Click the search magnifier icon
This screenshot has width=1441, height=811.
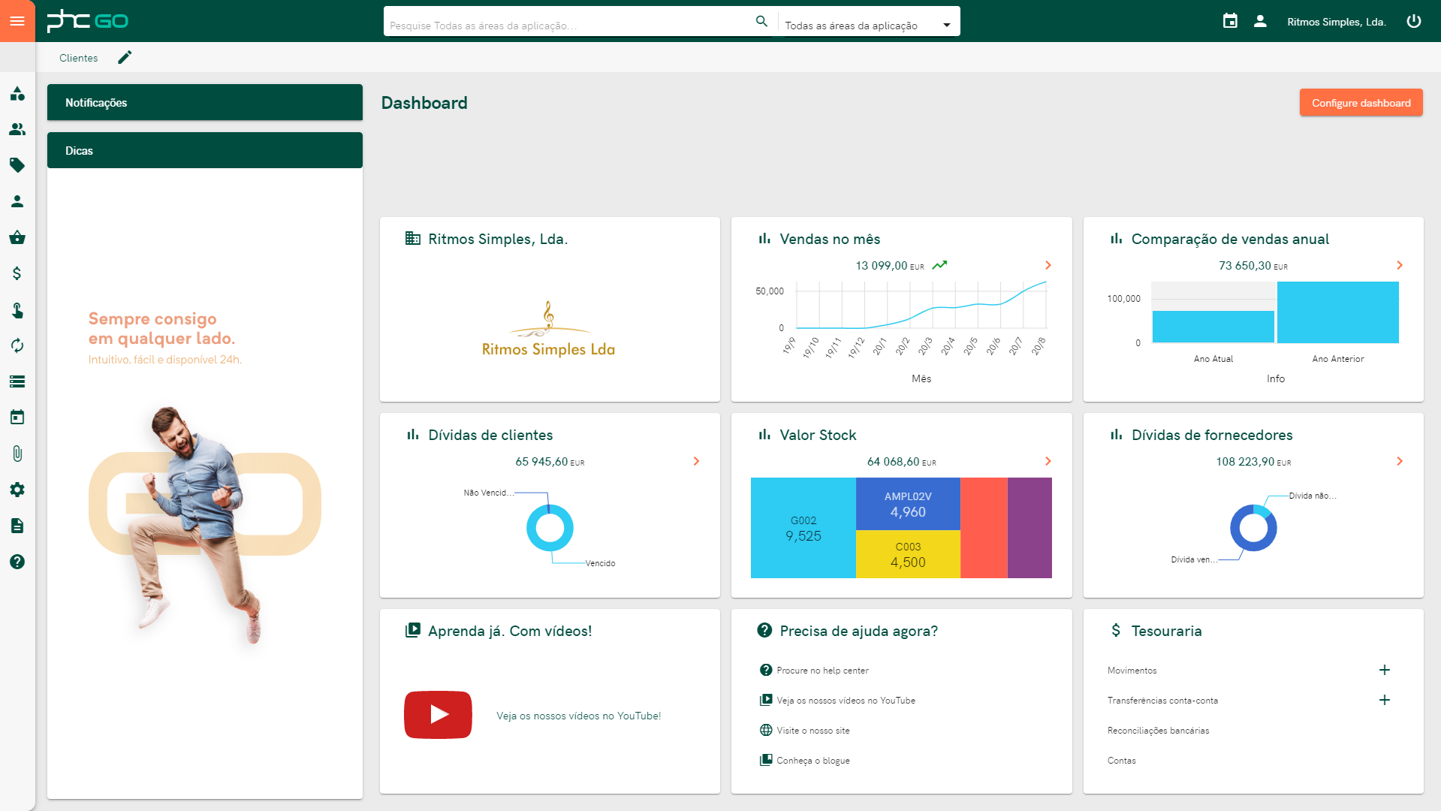tap(761, 21)
